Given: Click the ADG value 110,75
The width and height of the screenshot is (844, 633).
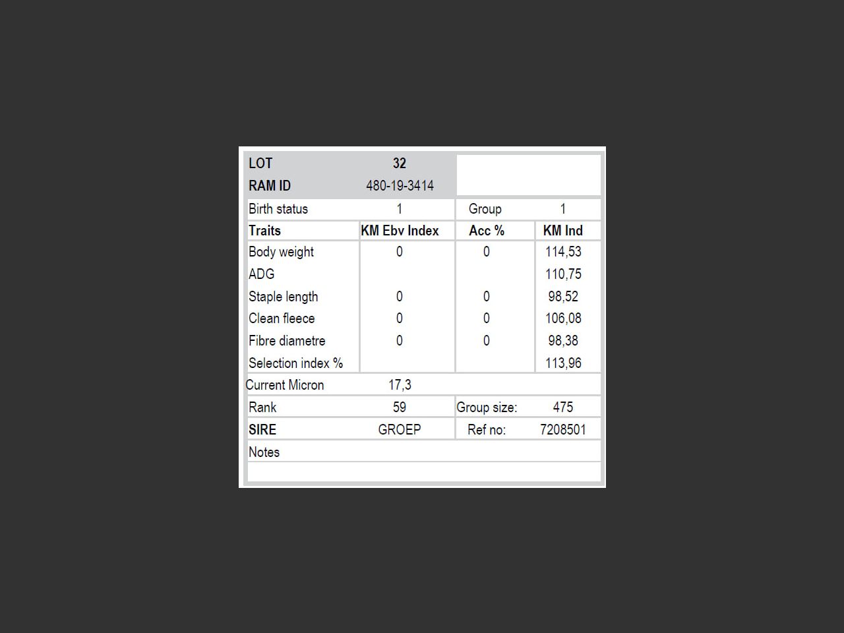Looking at the screenshot, I should click(x=563, y=274).
